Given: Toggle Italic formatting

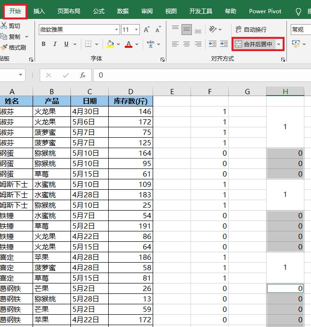Looking at the screenshot, I should tap(55, 44).
